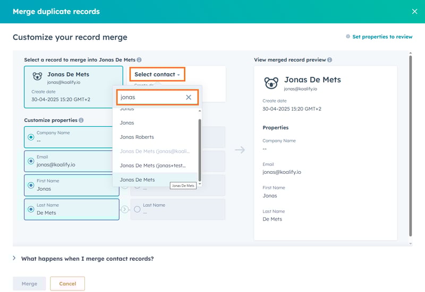The image size is (425, 292).
Task: Click the right arrow pointing to merged preview
Action: (x=240, y=149)
